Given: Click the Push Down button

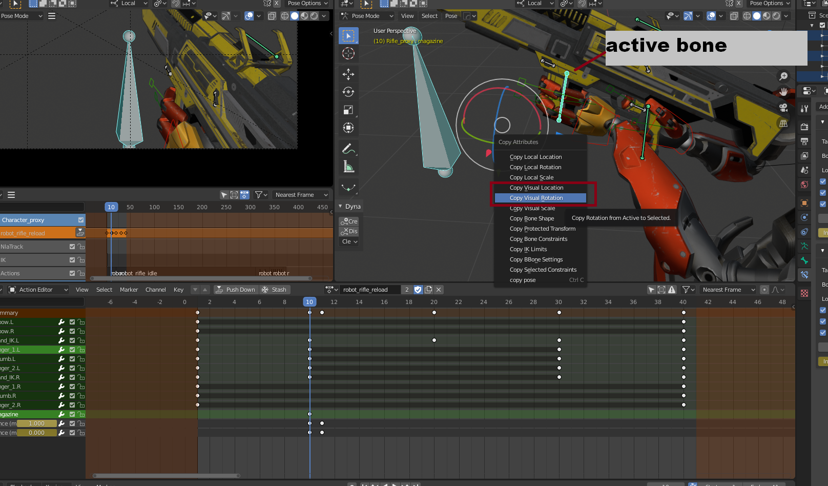Looking at the screenshot, I should tap(235, 290).
